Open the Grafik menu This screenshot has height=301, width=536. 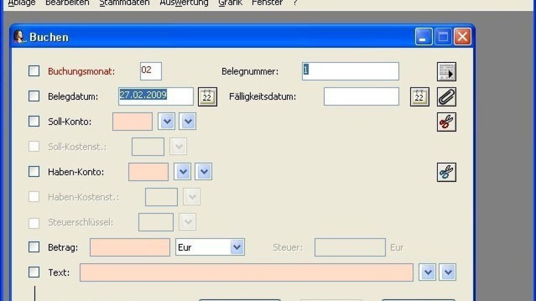point(230,3)
